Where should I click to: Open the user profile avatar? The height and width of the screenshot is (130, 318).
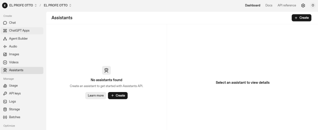[x=312, y=5]
